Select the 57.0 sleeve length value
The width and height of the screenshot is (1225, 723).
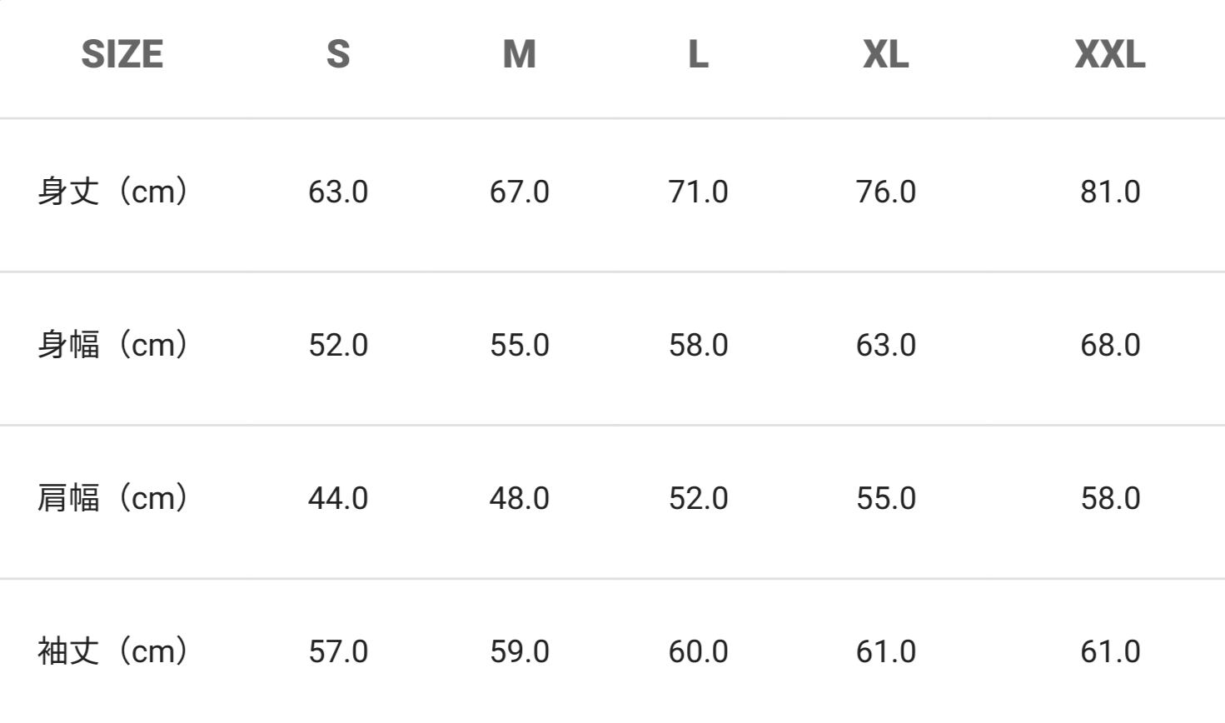click(337, 651)
